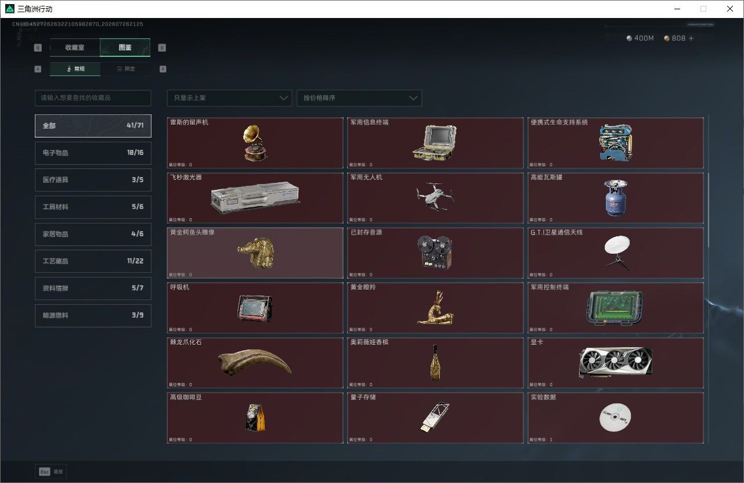
Task: Filter by 电子物品 category
Action: point(93,153)
